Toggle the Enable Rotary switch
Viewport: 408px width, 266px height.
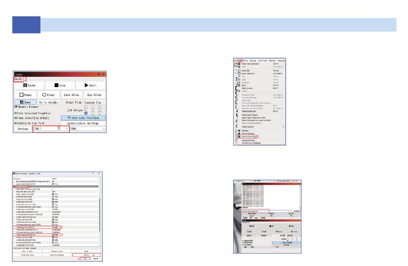(x=16, y=107)
